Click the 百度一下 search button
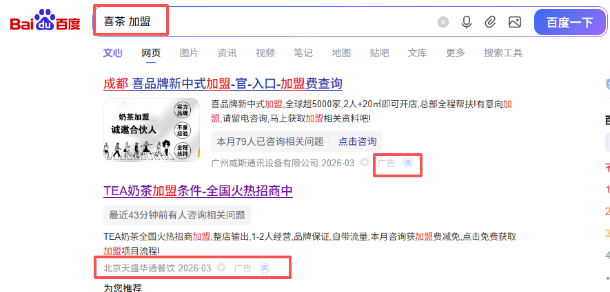This screenshot has width=610, height=292. 570,23
